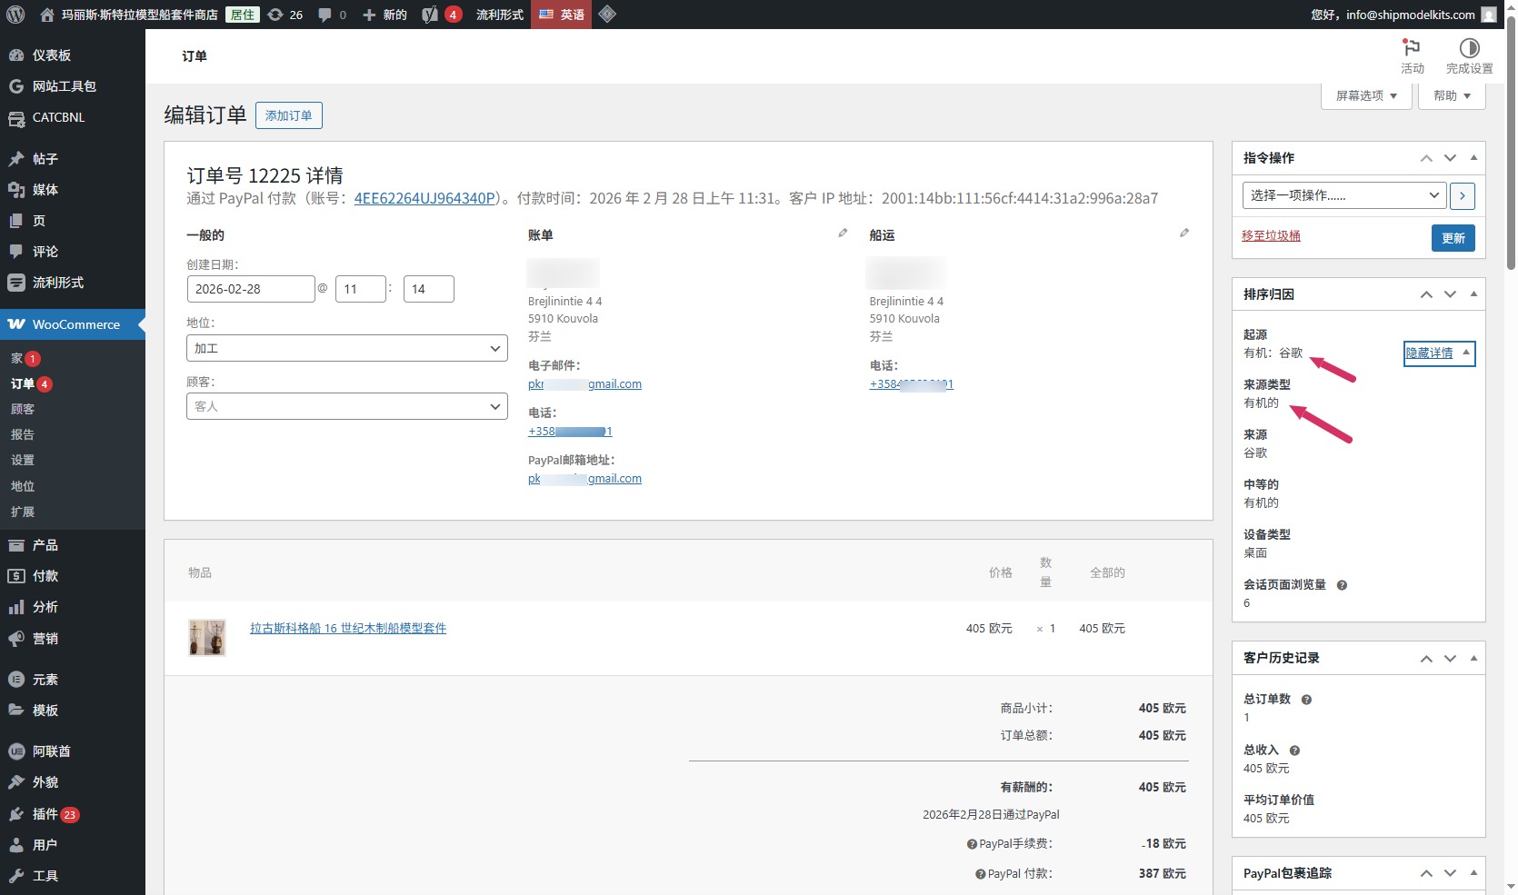Open 产品 in the sidebar menu
This screenshot has width=1518, height=895.
point(45,545)
